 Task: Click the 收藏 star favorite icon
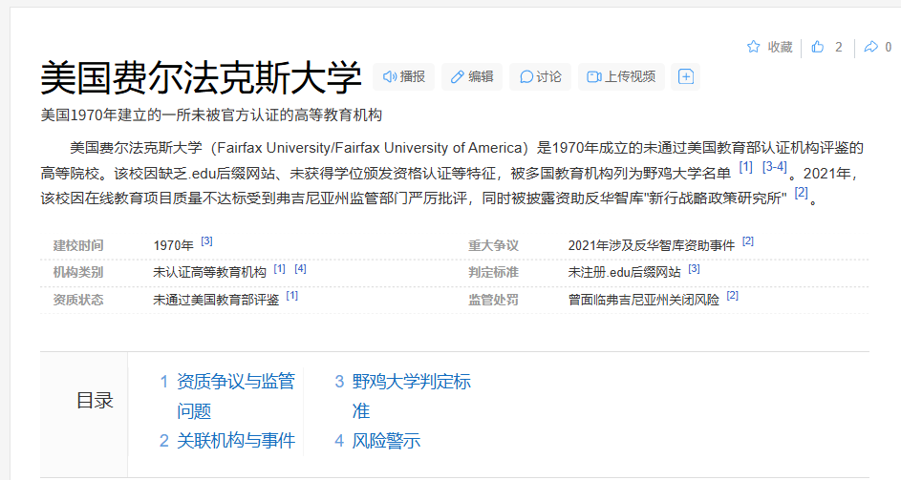coord(753,47)
